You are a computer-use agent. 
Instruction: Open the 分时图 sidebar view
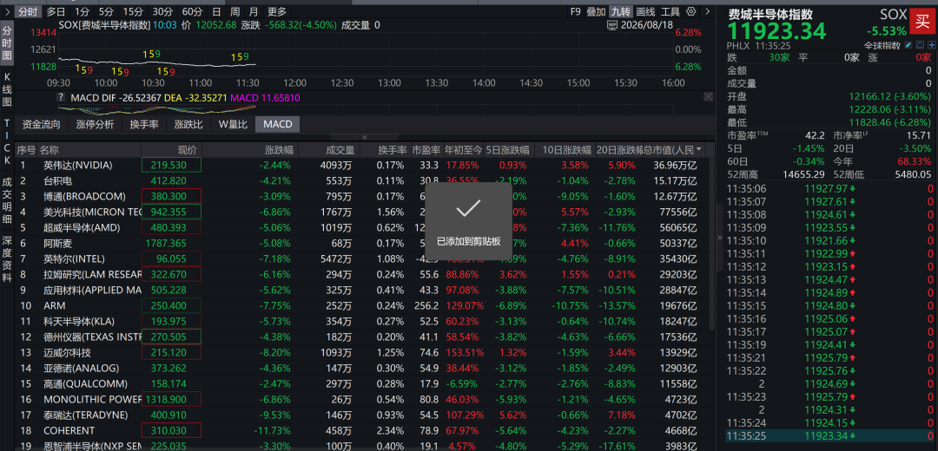coord(7,43)
